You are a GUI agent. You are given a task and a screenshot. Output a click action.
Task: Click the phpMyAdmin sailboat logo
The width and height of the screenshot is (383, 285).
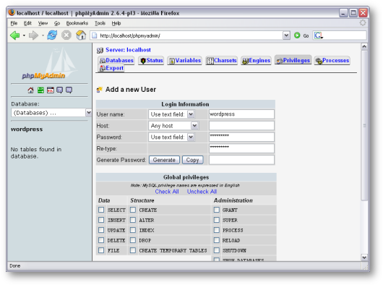49,64
